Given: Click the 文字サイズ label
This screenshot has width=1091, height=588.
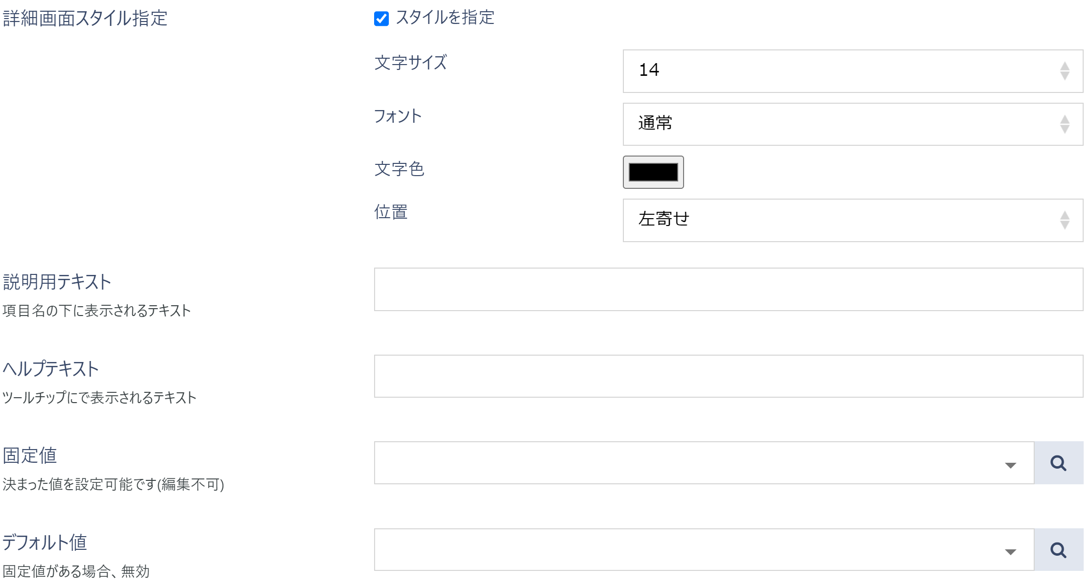Looking at the screenshot, I should 410,63.
